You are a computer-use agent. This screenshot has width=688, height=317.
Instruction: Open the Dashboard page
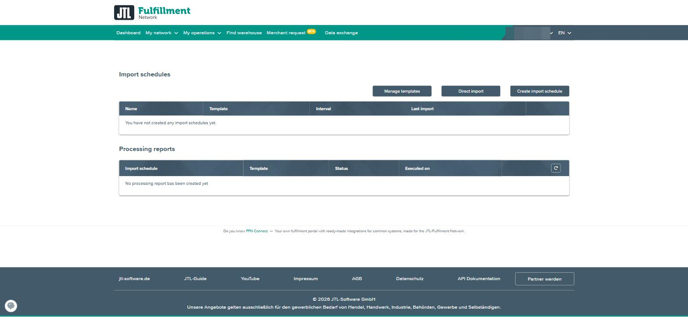[x=129, y=33]
